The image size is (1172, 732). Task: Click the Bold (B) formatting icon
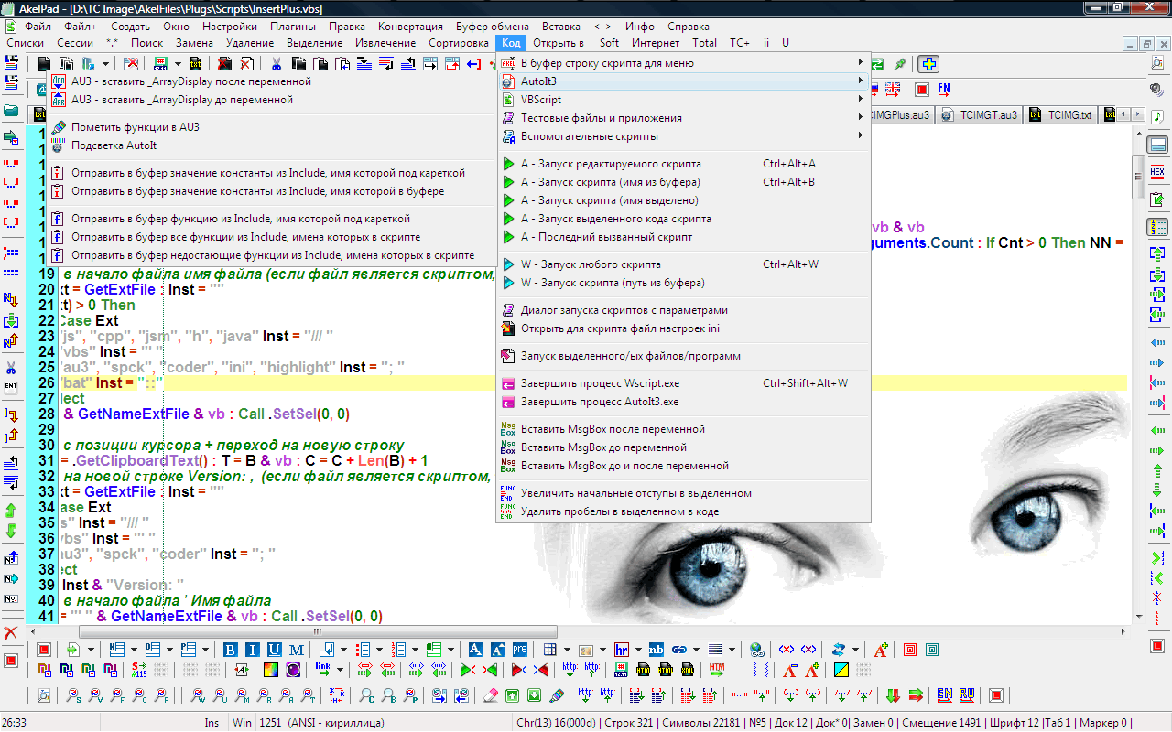point(231,650)
